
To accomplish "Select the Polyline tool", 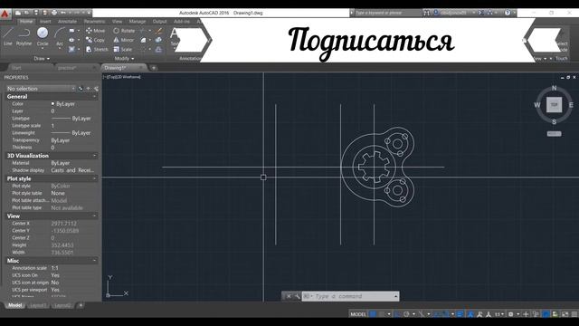I will [x=24, y=36].
